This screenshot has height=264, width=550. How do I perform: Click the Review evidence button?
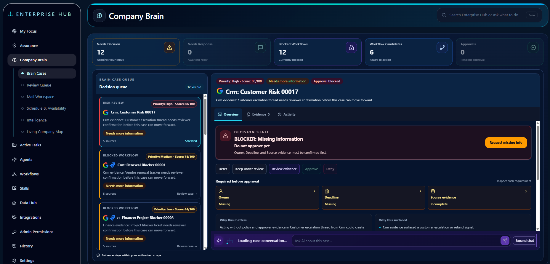click(284, 169)
